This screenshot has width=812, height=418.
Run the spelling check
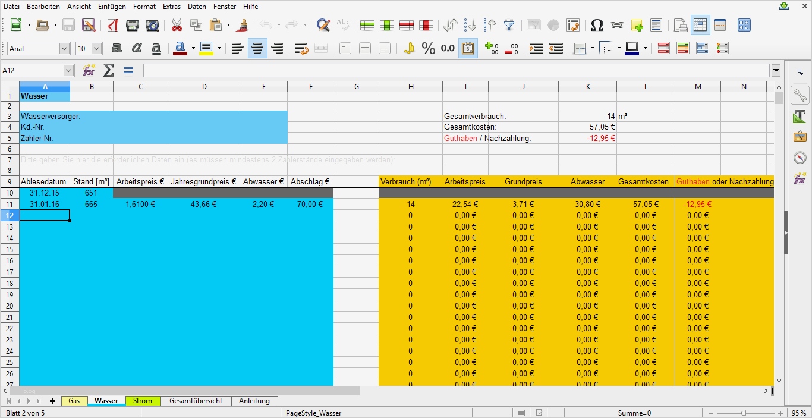coord(343,25)
